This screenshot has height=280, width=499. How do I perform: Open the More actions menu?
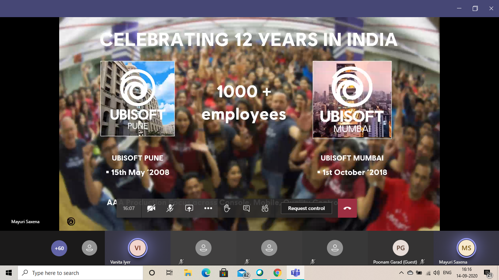pos(208,208)
